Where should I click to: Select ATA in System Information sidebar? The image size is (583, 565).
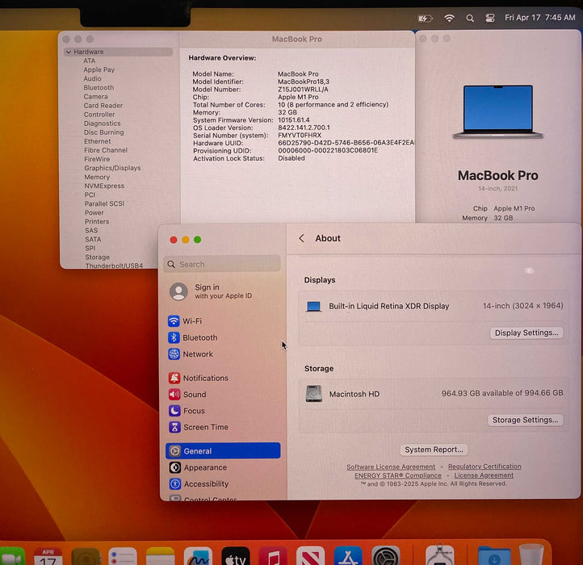pyautogui.click(x=90, y=61)
